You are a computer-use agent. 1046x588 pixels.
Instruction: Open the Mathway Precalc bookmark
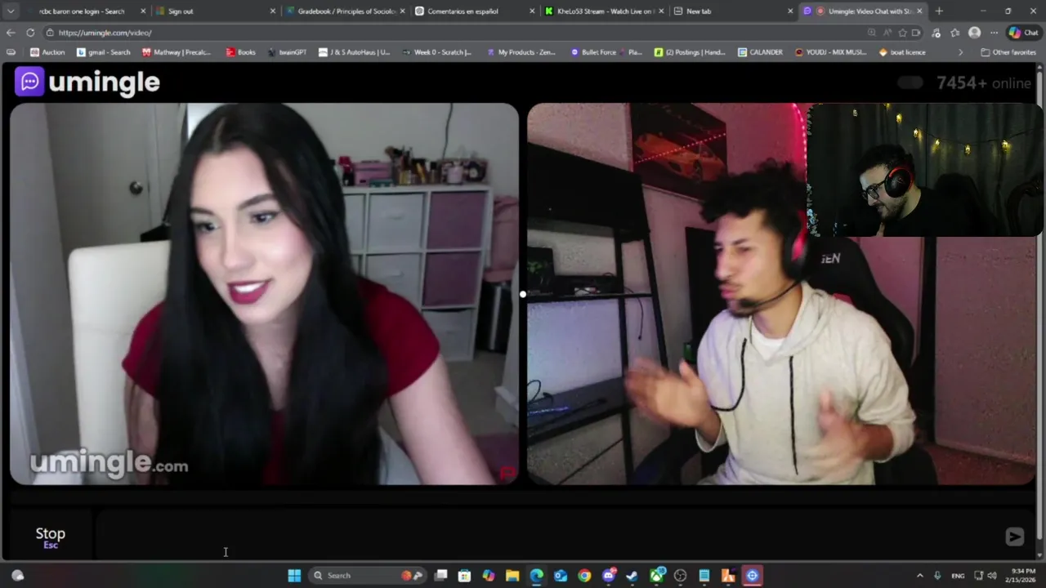pos(176,52)
